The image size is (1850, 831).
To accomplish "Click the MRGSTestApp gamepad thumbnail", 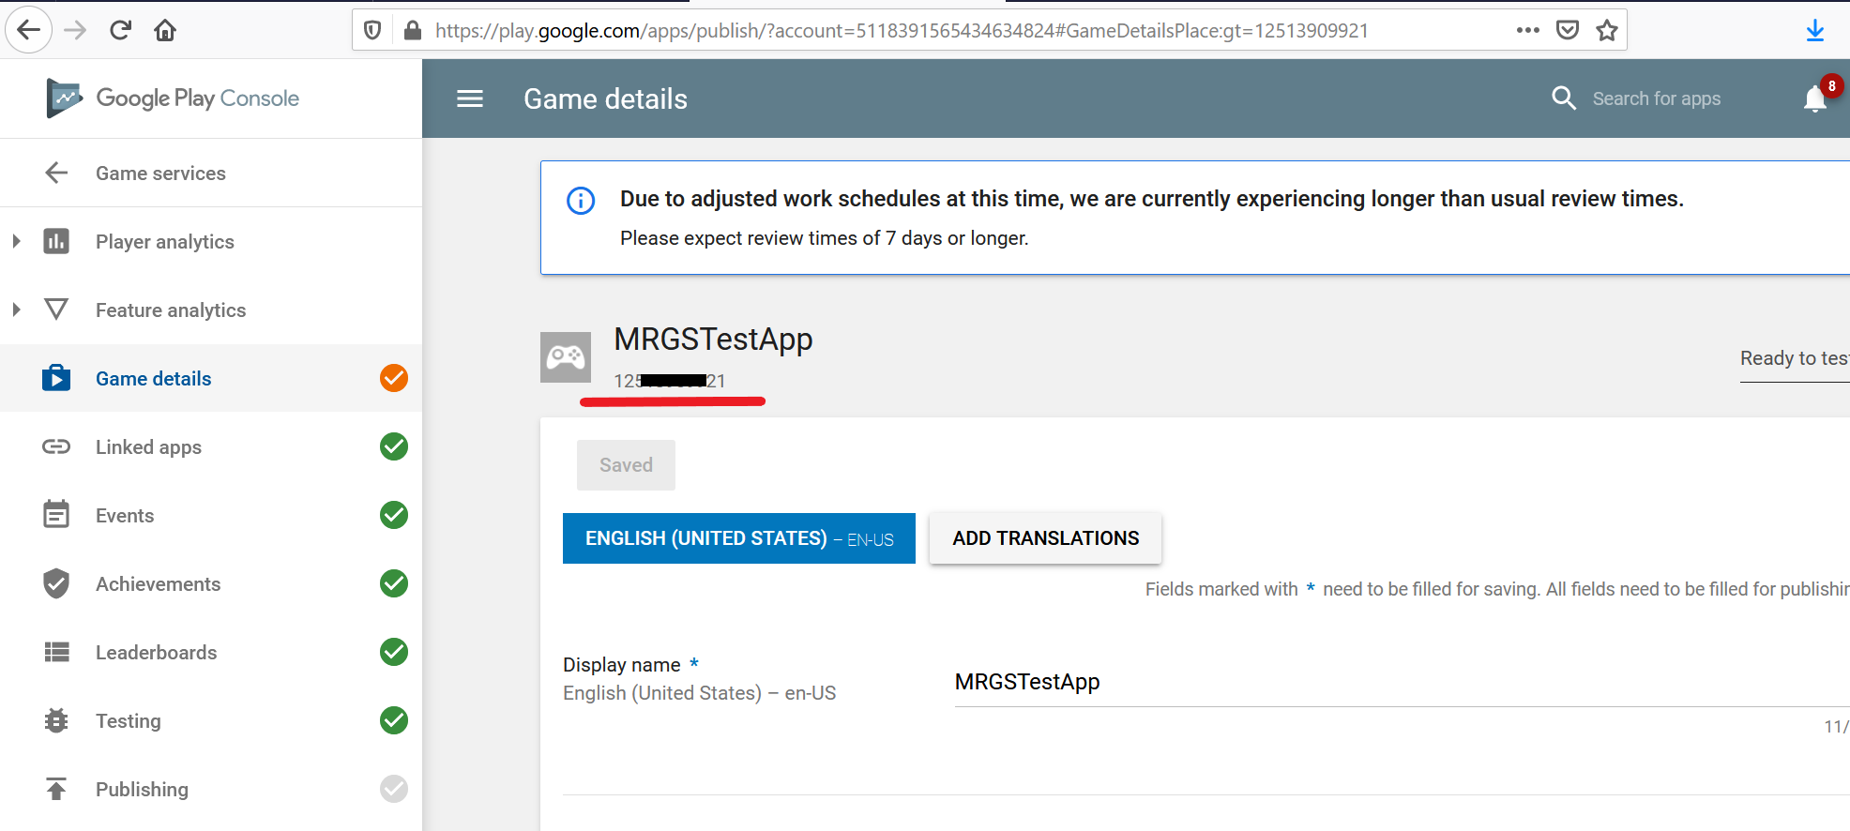I will [566, 357].
